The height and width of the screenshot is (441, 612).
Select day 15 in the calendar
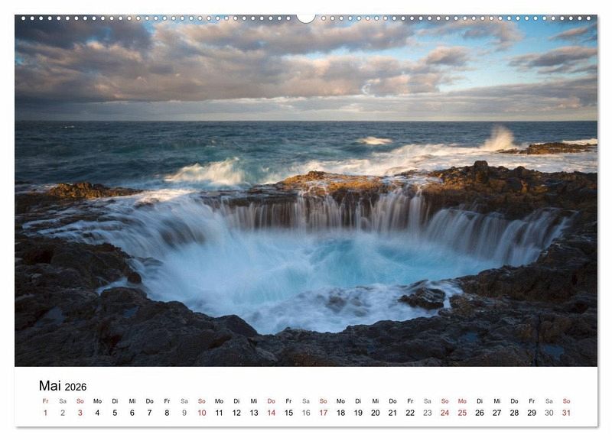(288, 413)
